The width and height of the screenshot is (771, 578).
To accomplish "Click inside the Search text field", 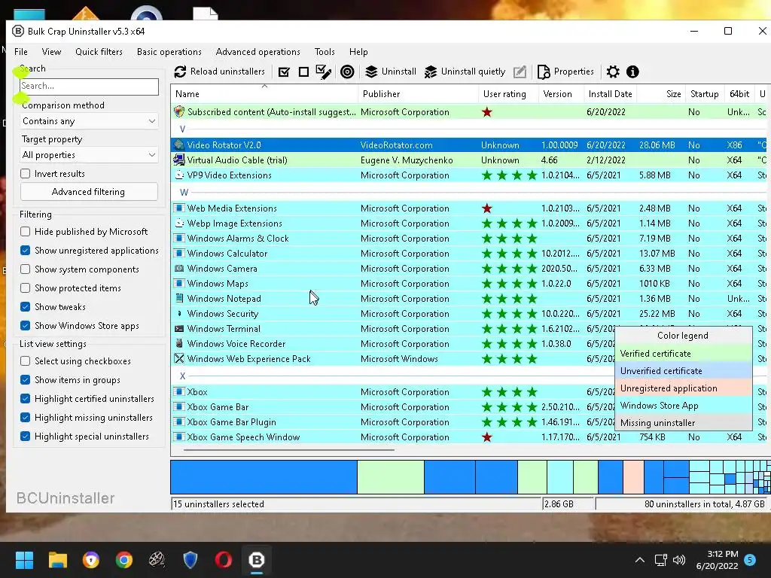I will coord(89,86).
